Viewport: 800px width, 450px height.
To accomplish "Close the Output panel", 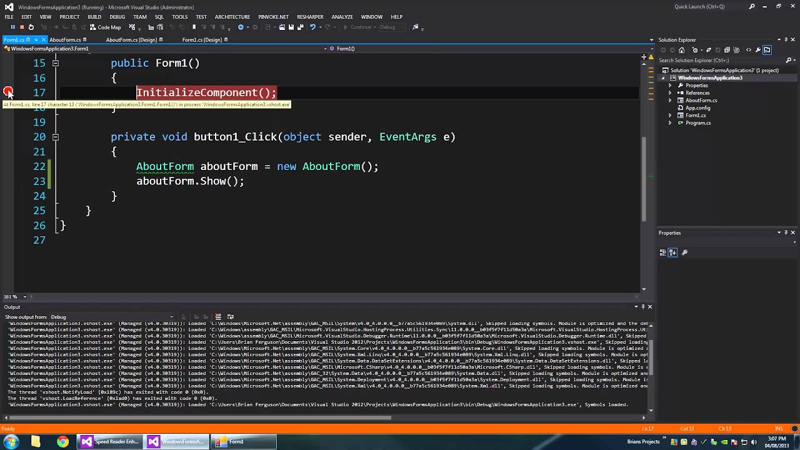I will pyautogui.click(x=649, y=307).
